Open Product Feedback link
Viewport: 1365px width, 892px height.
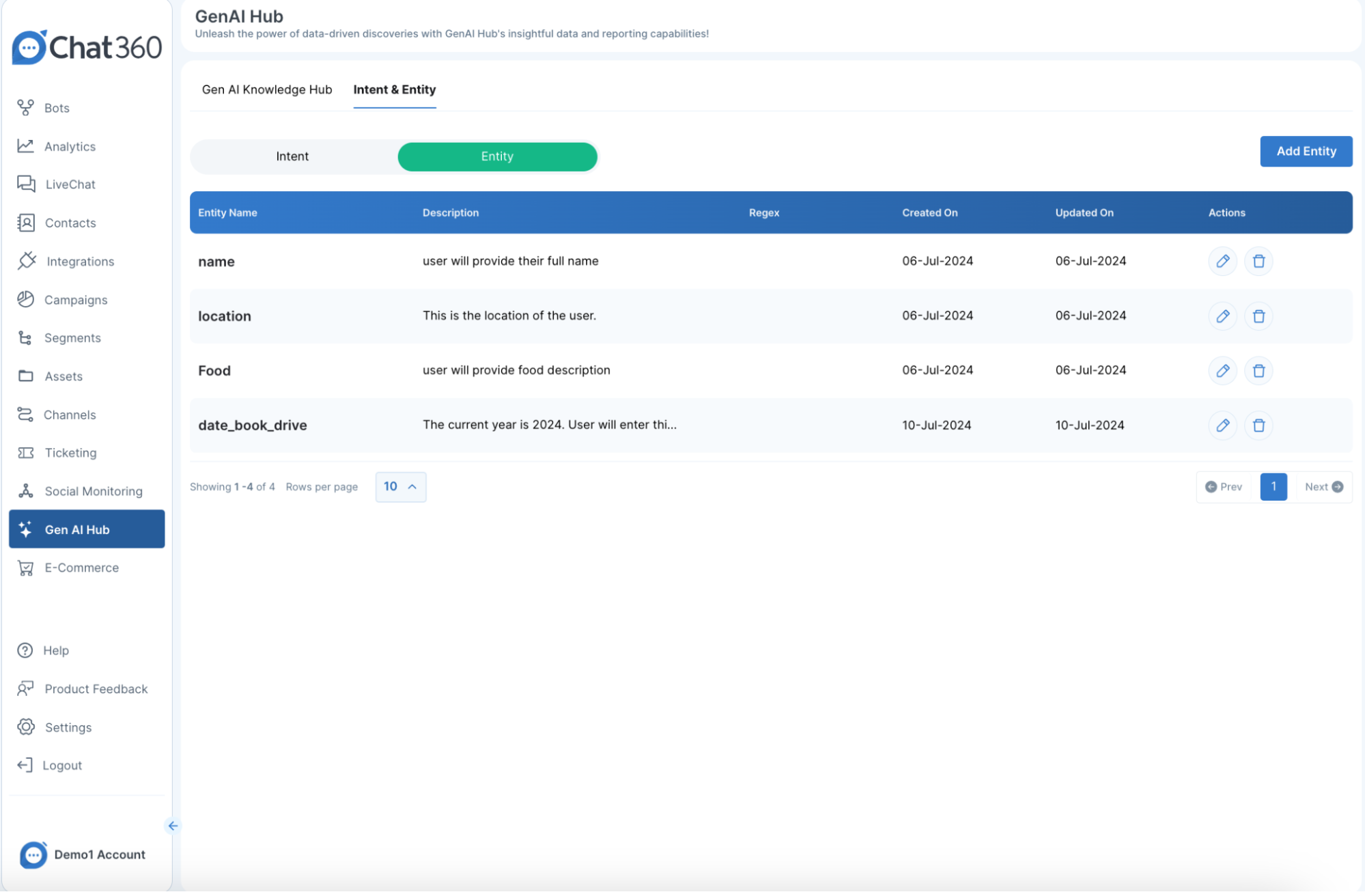96,688
